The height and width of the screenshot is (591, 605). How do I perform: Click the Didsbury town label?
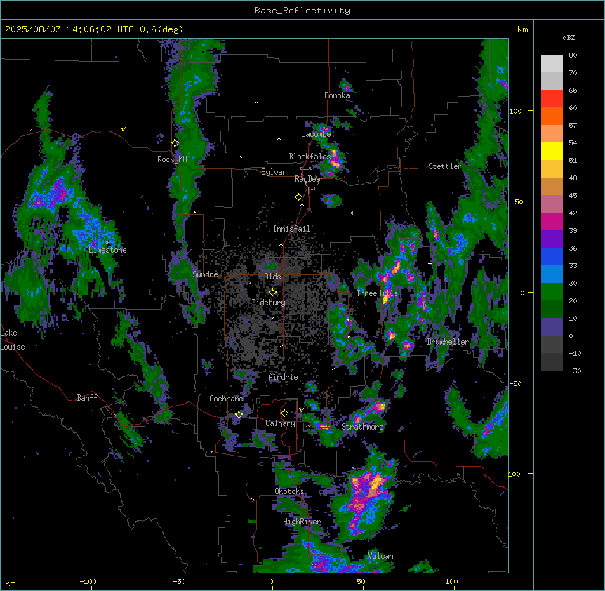[x=269, y=303]
